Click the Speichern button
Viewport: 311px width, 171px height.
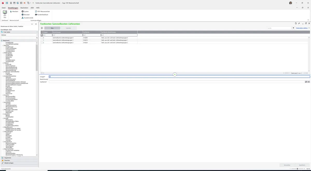point(302,165)
